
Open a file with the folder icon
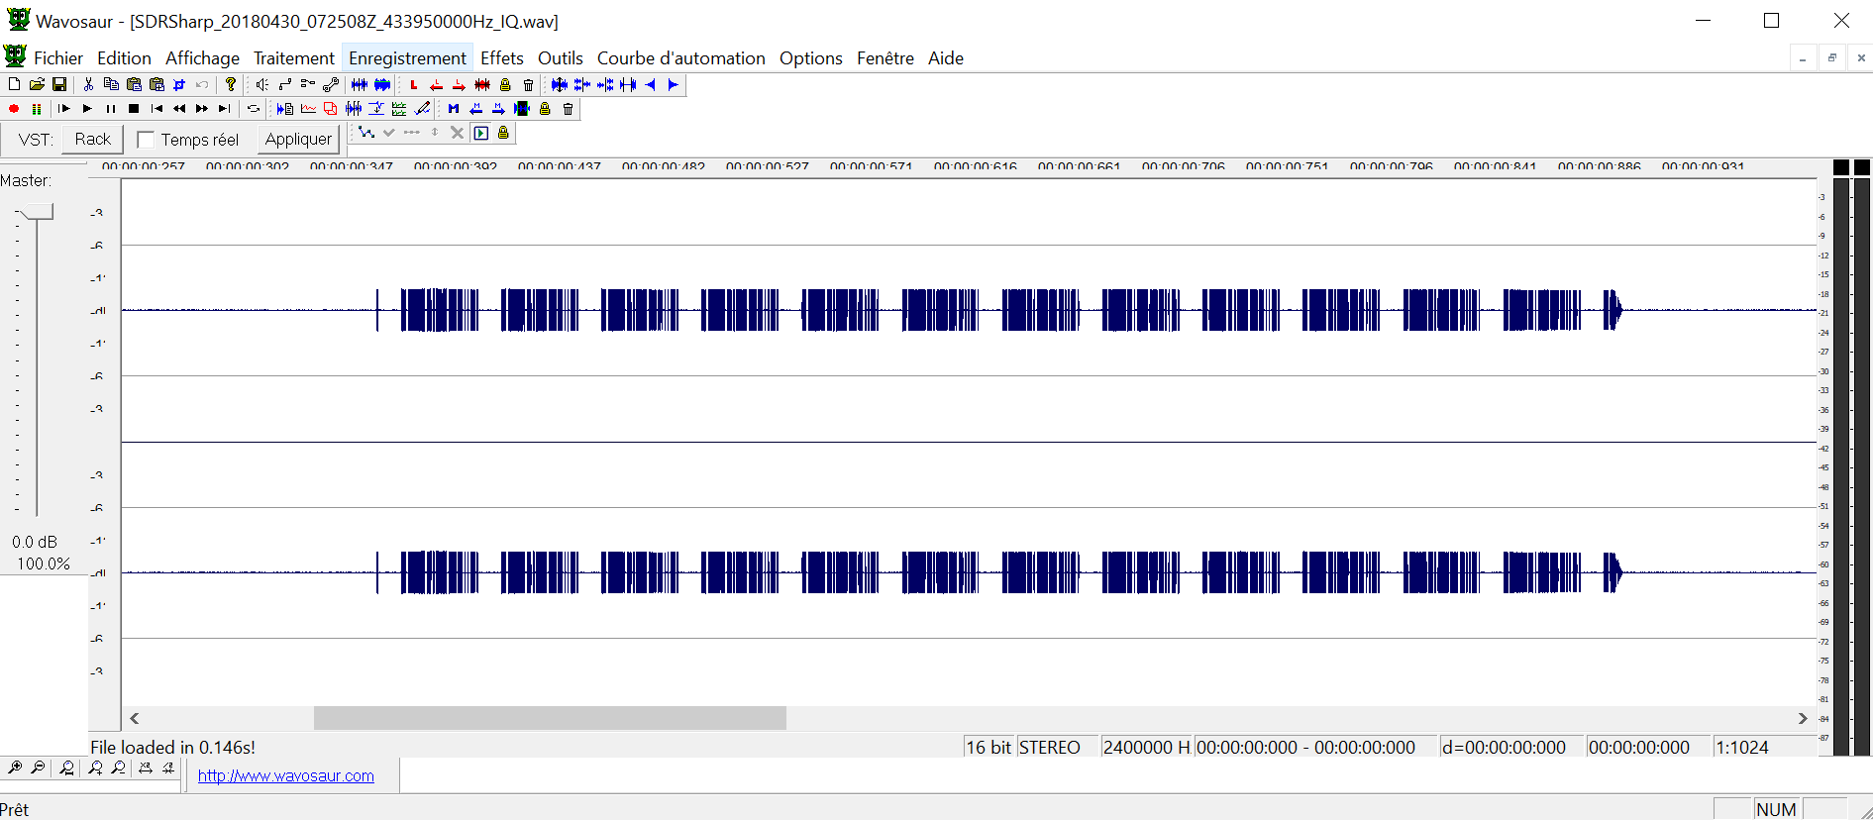click(37, 85)
